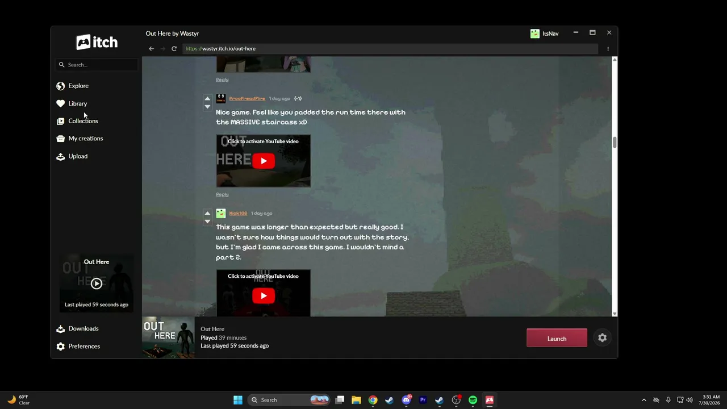Open the Library page

click(78, 103)
